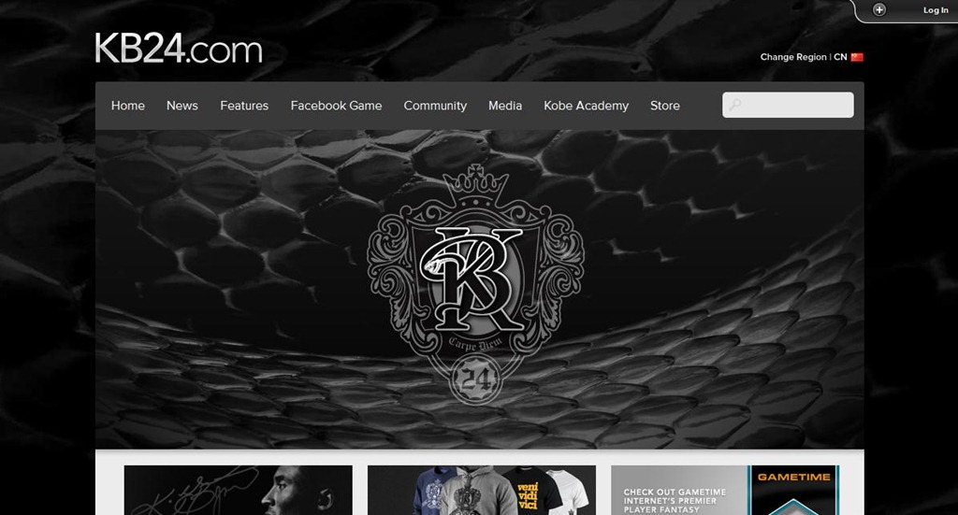
Task: Go to Kobe Academy
Action: (586, 106)
